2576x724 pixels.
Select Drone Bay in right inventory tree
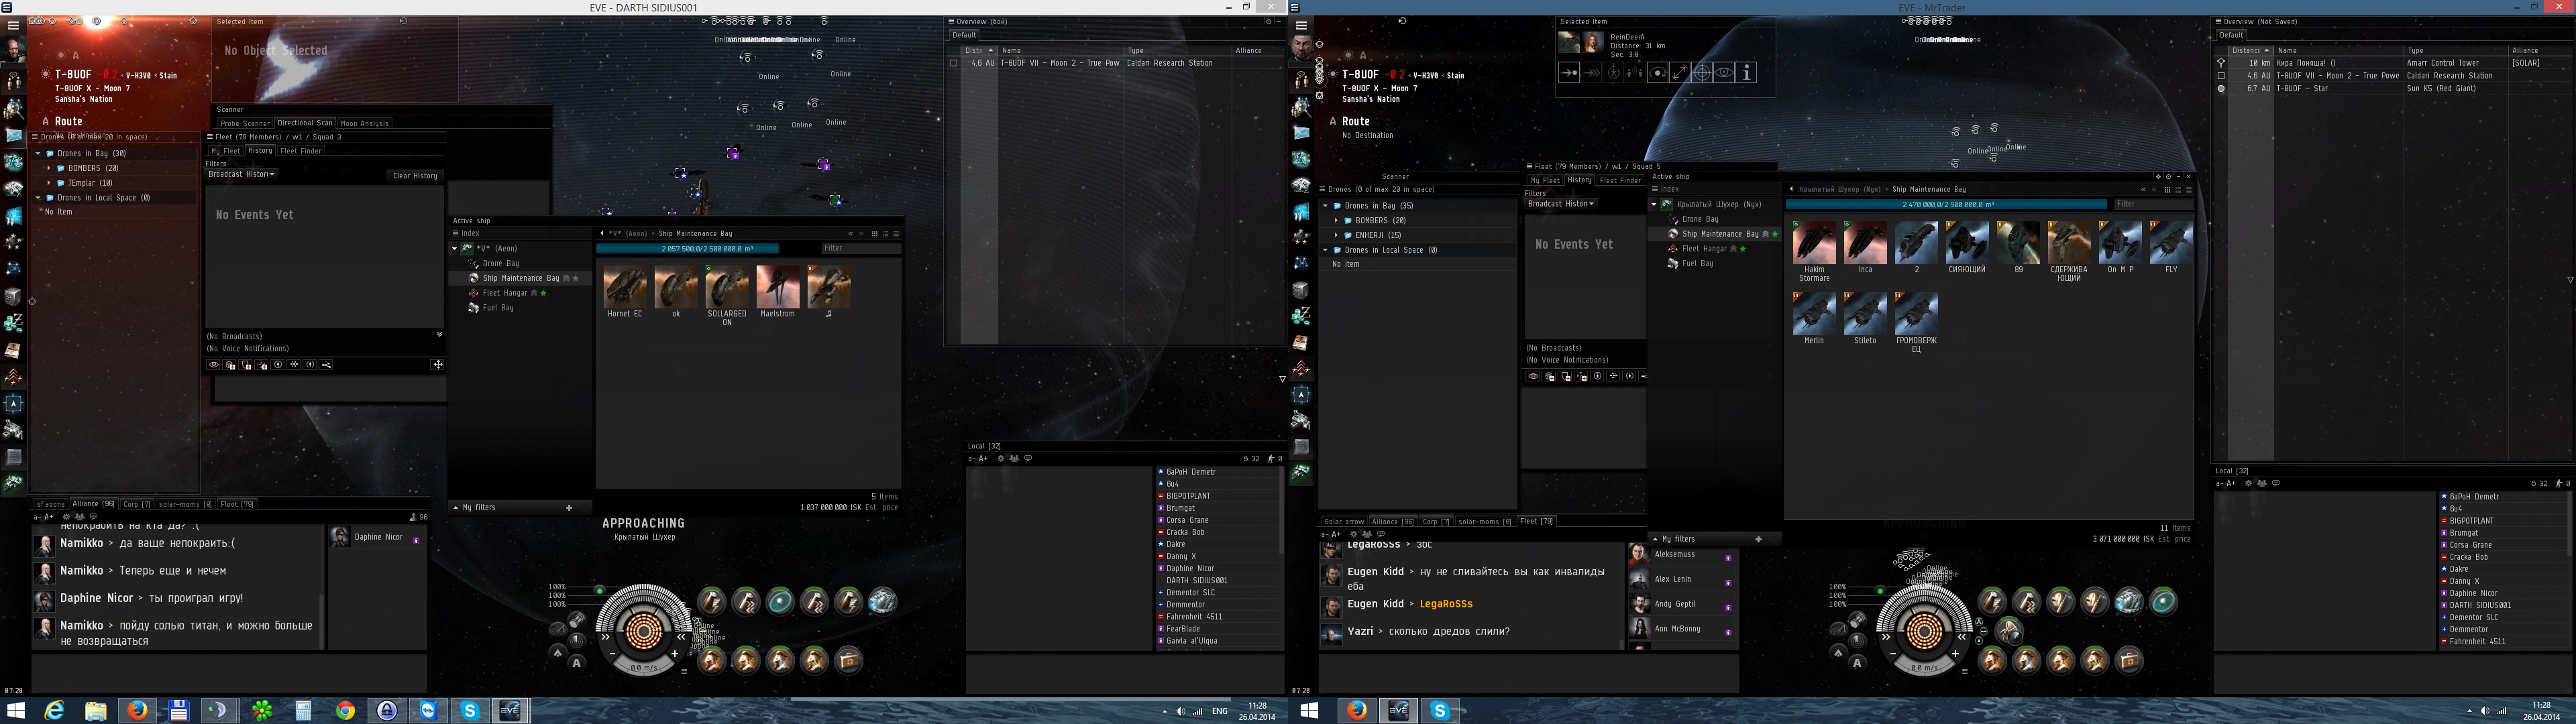click(1700, 219)
